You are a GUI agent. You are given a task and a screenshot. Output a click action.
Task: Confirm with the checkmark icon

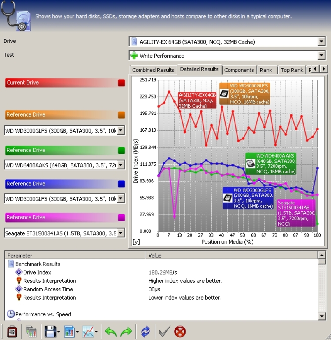(x=164, y=332)
